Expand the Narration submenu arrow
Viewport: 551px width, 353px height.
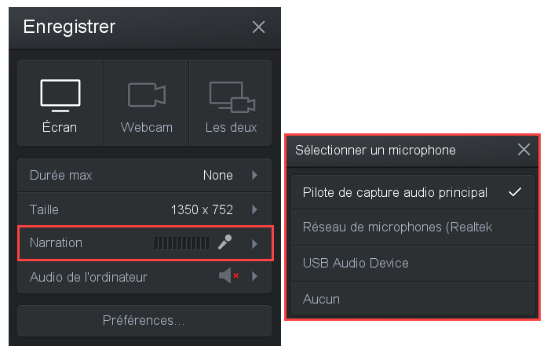(x=255, y=244)
